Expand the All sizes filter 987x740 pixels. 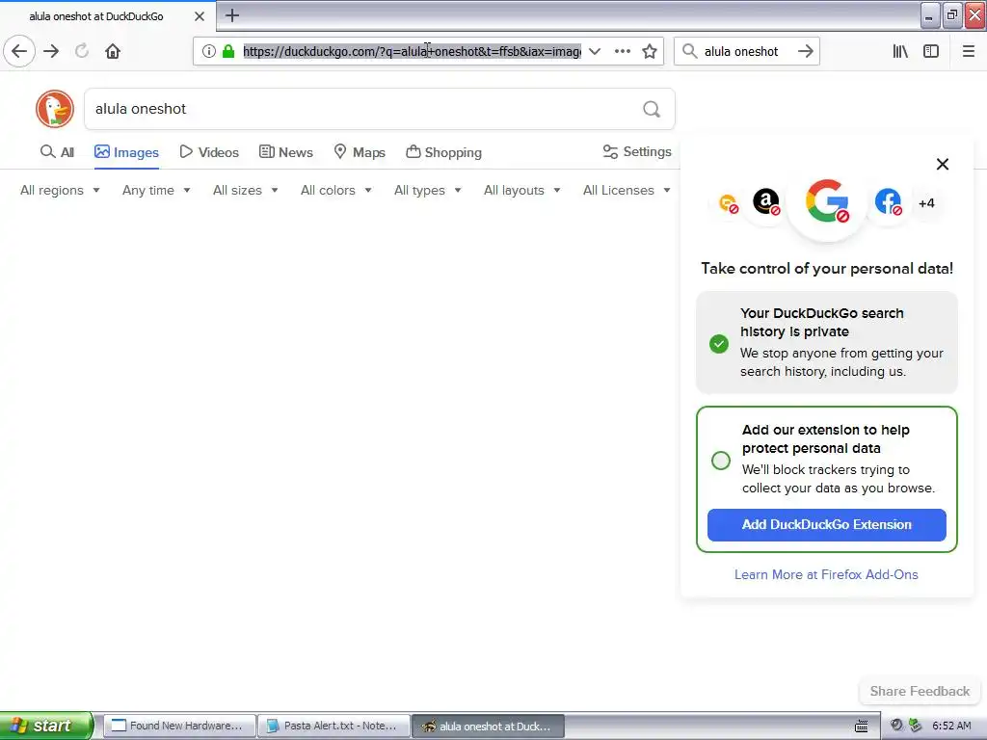coord(246,190)
